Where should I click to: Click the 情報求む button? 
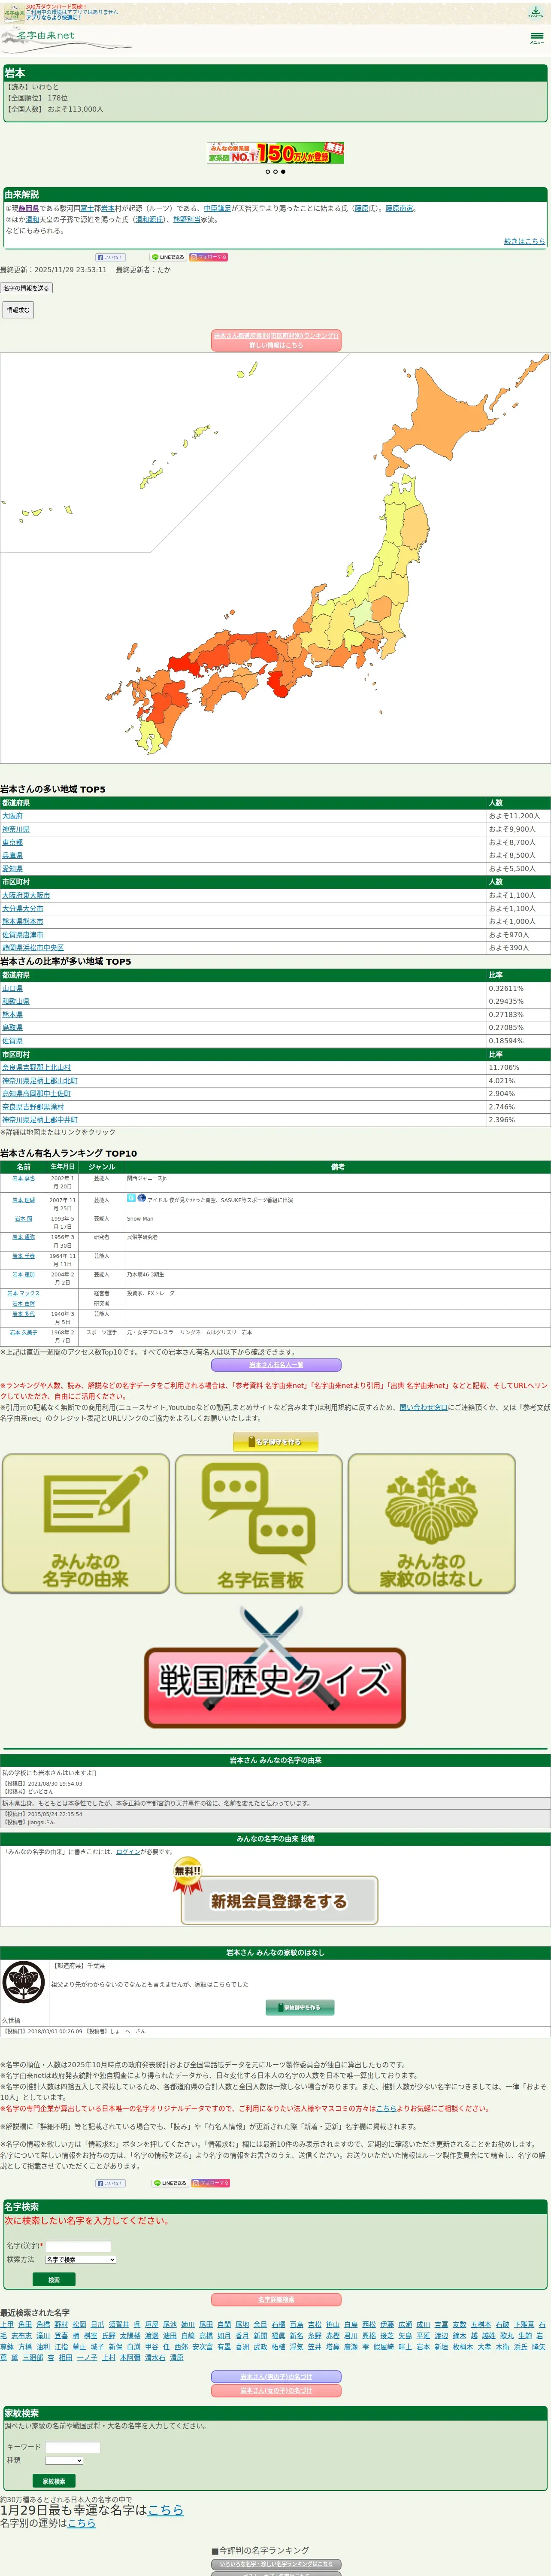[x=17, y=310]
